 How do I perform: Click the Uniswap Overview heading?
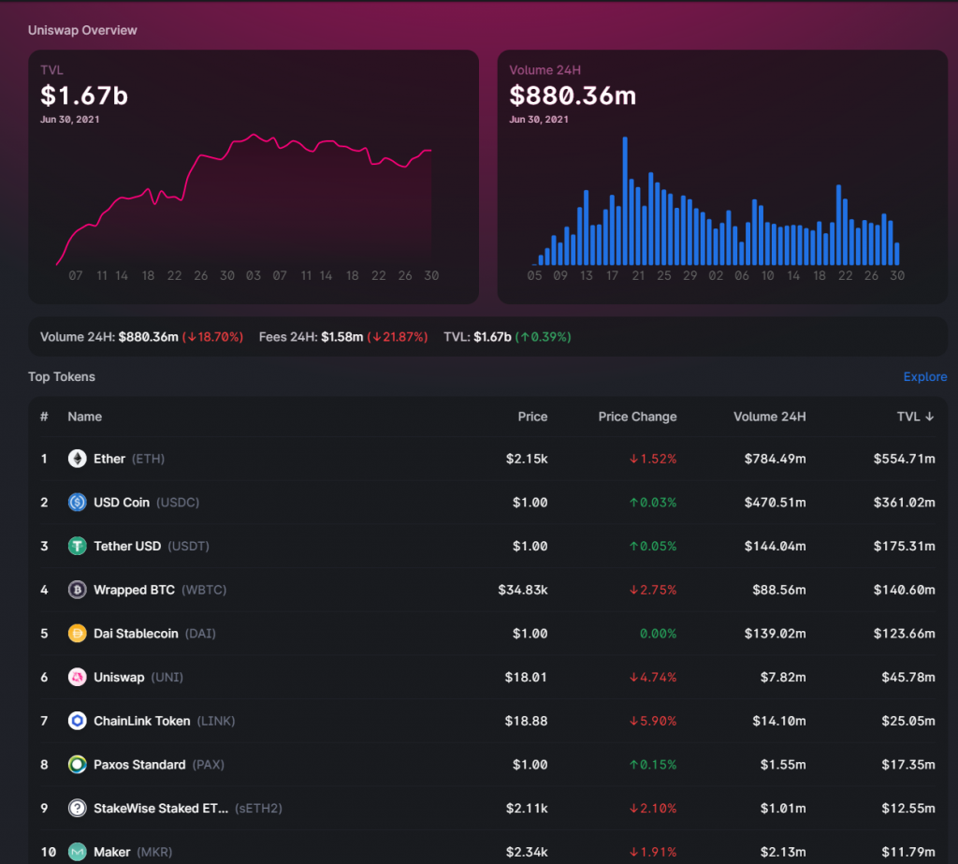click(82, 30)
